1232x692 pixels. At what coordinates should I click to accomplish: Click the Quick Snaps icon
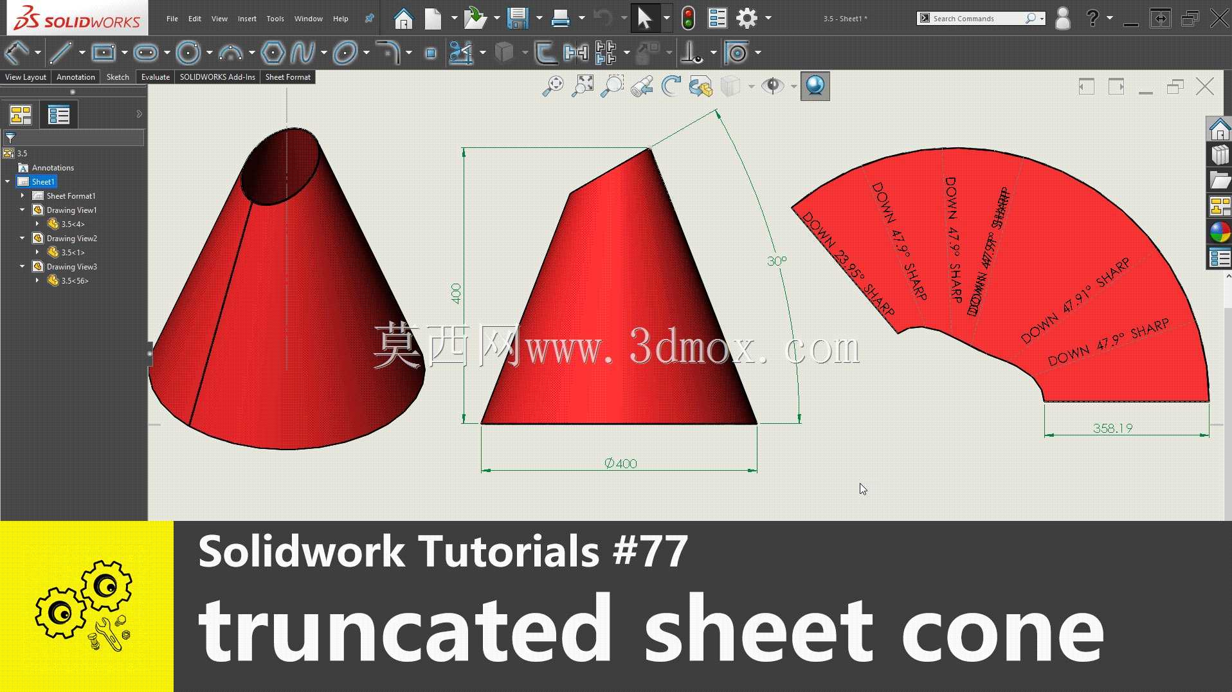pyautogui.click(x=737, y=53)
